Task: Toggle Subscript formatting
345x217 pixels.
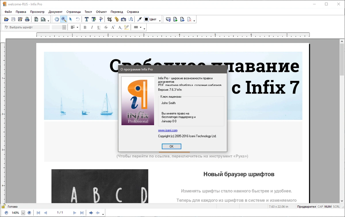Action: [x=120, y=27]
